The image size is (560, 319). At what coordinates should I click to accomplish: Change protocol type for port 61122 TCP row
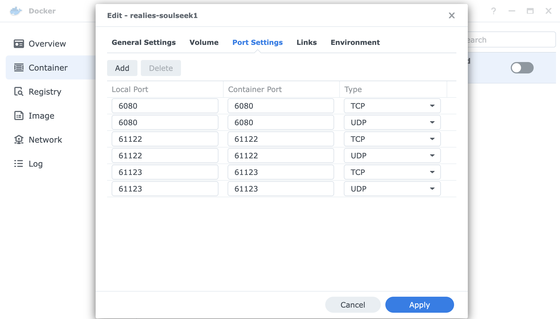392,139
